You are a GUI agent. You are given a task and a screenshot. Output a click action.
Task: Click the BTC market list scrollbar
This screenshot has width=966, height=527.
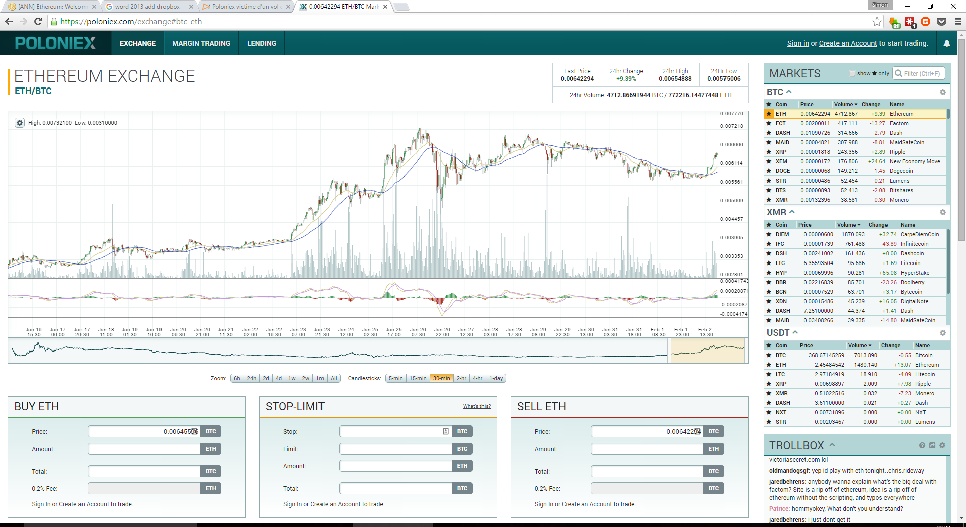[948, 114]
